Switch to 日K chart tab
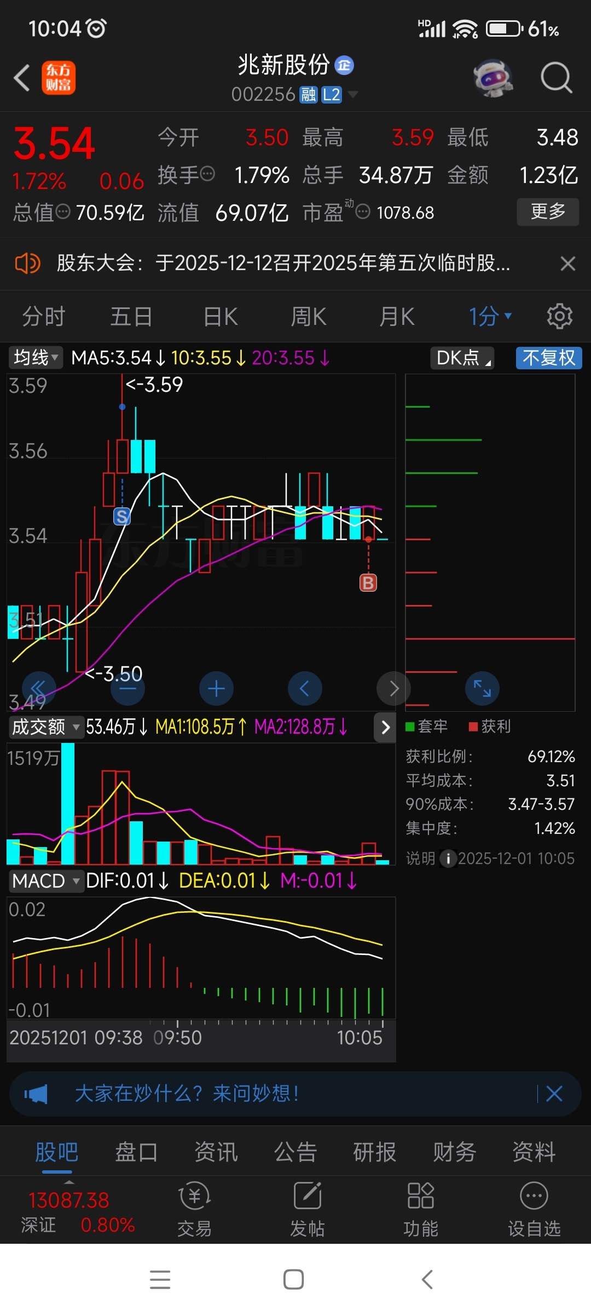This screenshot has width=591, height=1315. (220, 317)
